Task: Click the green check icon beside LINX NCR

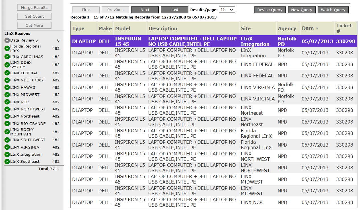Action: (x=7, y=102)
